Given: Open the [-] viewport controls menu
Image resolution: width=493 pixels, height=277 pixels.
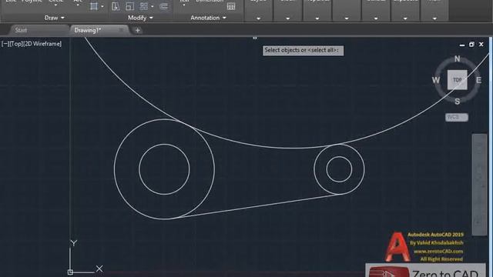Looking at the screenshot, I should (x=5, y=44).
